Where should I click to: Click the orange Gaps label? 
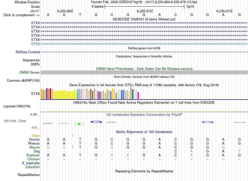click(36, 135)
